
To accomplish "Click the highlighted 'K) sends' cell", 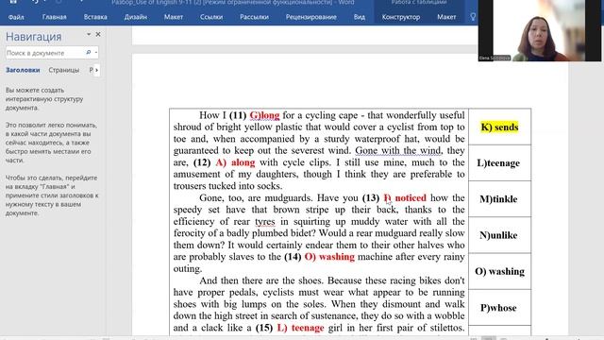I will point(499,127).
